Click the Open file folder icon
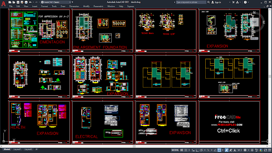The image size is (272, 153). [14, 2]
